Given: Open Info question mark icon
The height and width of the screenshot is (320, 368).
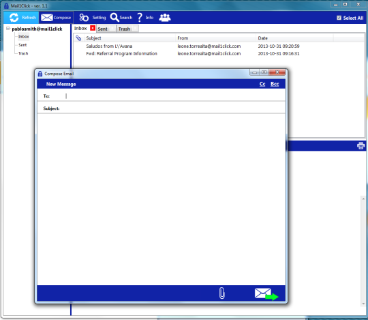Looking at the screenshot, I should click(x=140, y=18).
